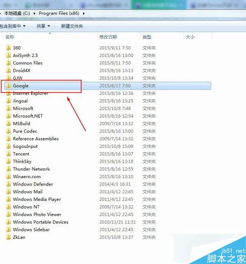This screenshot has width=246, height=264.
Task: Click the Reference Assemblies folder icon
Action: 8,139
